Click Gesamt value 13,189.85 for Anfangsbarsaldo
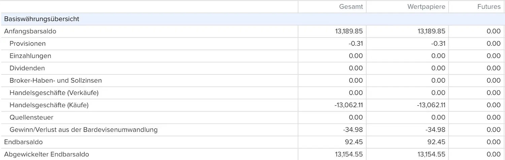This screenshot has height=160, width=505. click(x=349, y=31)
